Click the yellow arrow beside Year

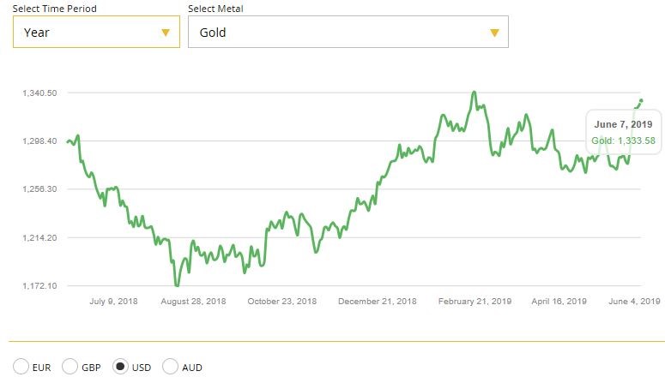coord(166,33)
